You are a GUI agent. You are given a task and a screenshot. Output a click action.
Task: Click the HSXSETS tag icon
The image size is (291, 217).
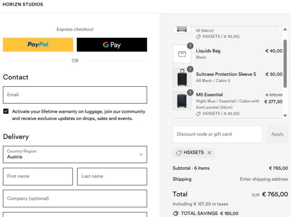pyautogui.click(x=179, y=153)
